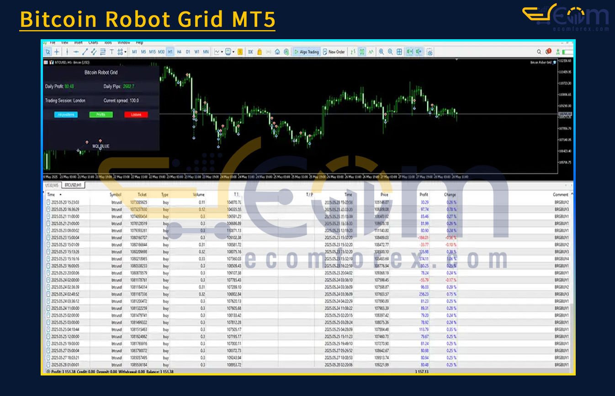Screen dimensions: 615x396
Task: Open the notification icon with red badge
Action: tap(548, 52)
